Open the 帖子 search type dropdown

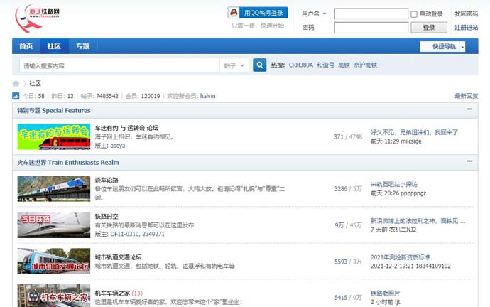click(x=234, y=65)
